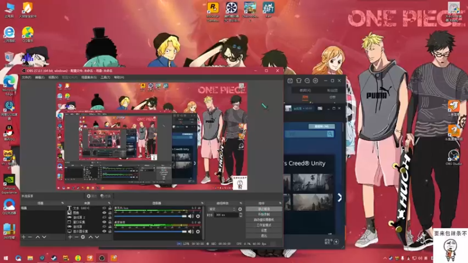The image size is (468, 263).
Task: Adjust 桌面音频 volume slider
Action: 150,231
